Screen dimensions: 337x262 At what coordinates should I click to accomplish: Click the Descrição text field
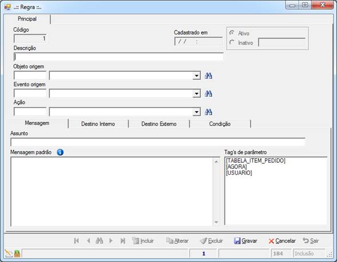tap(118, 57)
